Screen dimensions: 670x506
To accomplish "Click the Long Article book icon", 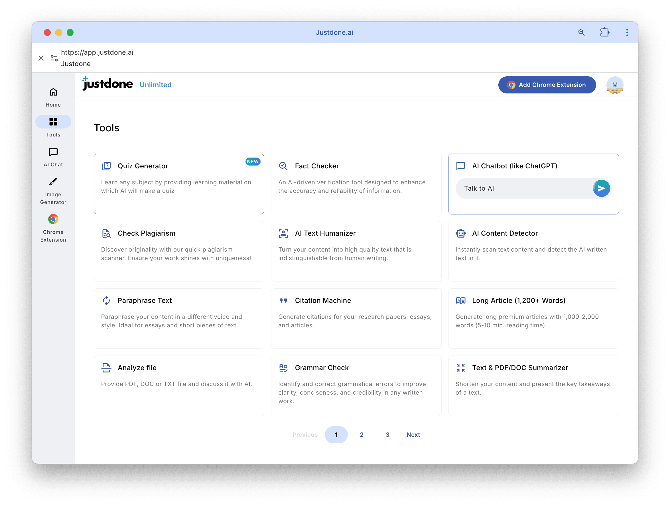I will click(460, 301).
